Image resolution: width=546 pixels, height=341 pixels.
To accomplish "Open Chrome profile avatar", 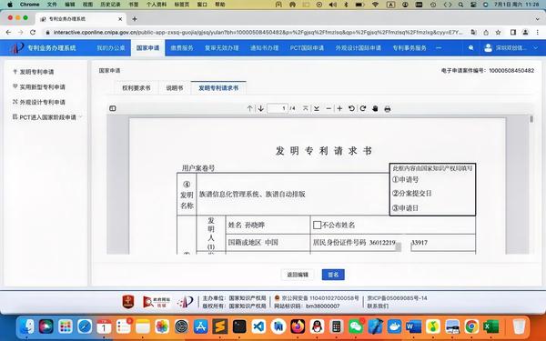I will [x=525, y=33].
